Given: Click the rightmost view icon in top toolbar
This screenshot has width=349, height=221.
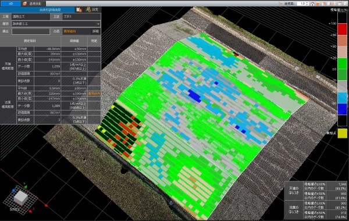Looking at the screenshot, I should pos(345,3).
